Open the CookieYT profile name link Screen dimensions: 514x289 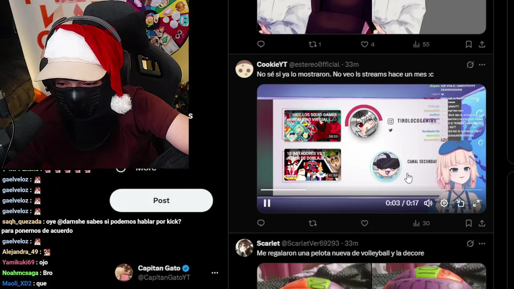[x=272, y=65]
